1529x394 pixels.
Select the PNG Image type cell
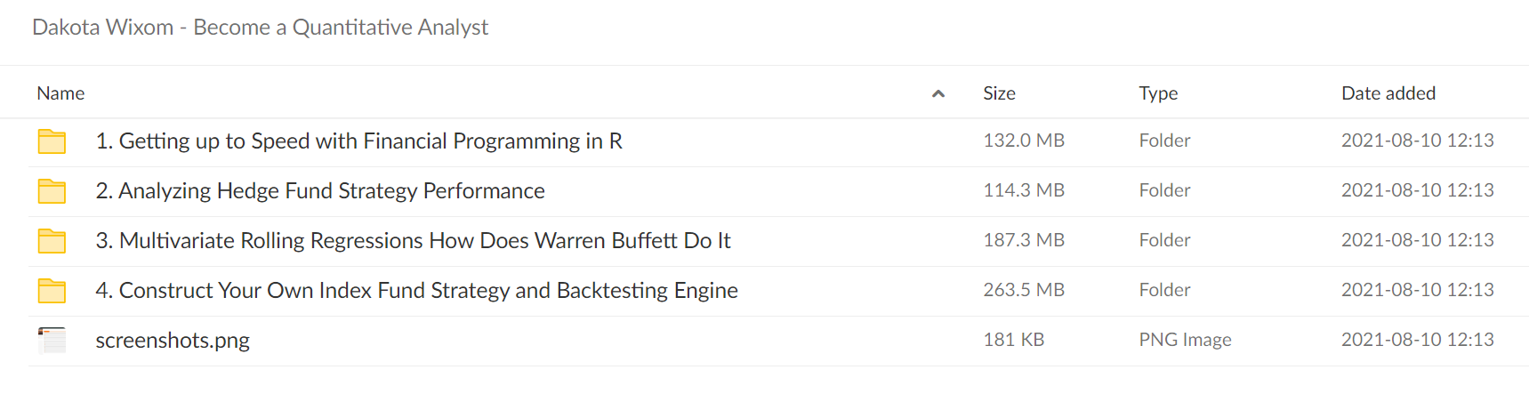click(1185, 340)
